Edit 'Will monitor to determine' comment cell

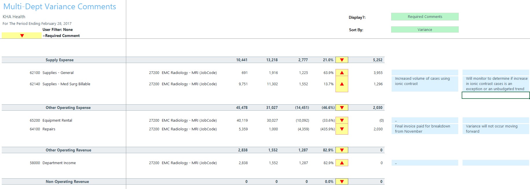496,84
